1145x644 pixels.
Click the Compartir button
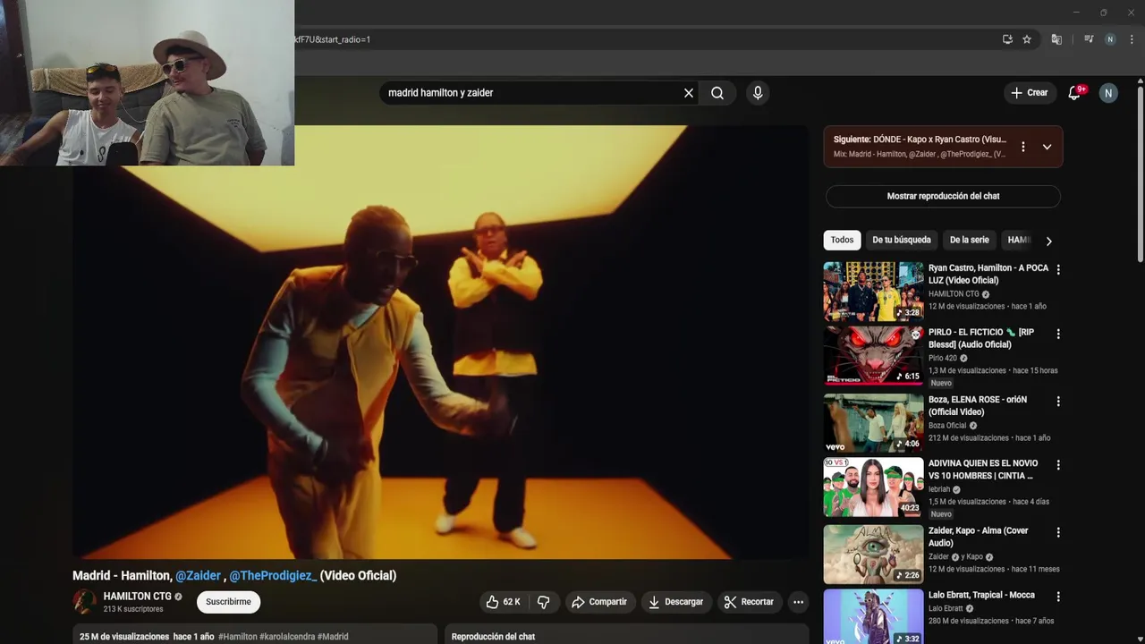pyautogui.click(x=599, y=602)
